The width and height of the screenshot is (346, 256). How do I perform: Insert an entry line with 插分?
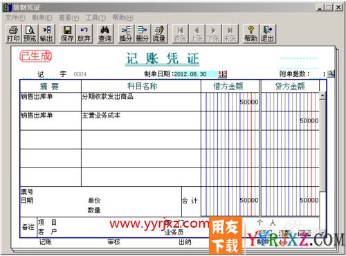pyautogui.click(x=126, y=34)
